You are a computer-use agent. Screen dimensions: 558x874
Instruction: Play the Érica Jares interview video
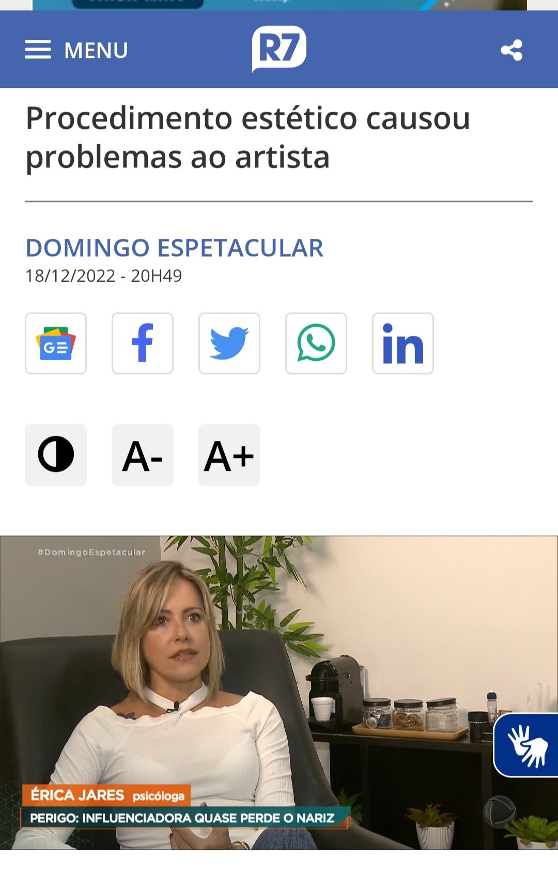click(279, 693)
